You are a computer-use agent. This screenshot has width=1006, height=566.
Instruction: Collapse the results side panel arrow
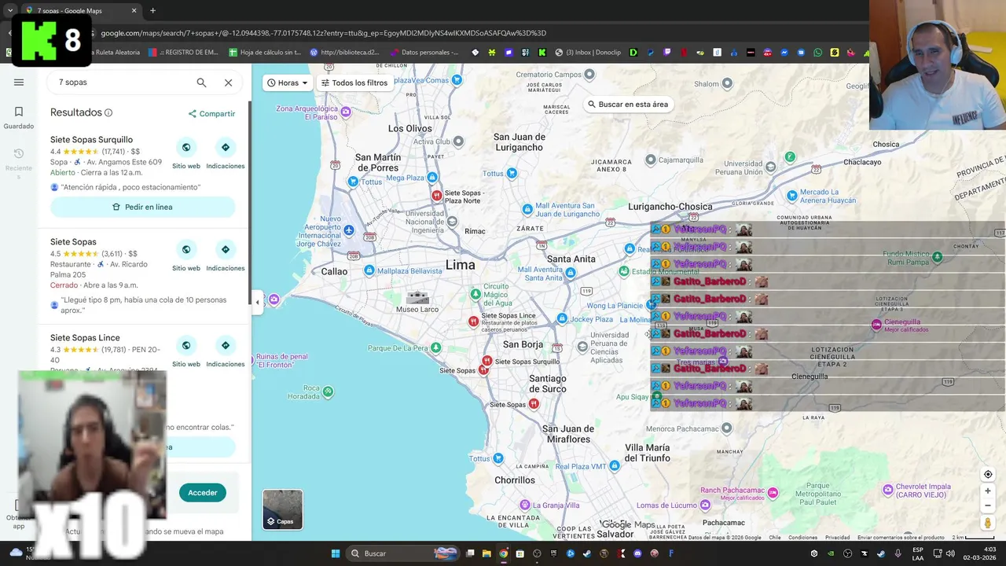(x=257, y=303)
